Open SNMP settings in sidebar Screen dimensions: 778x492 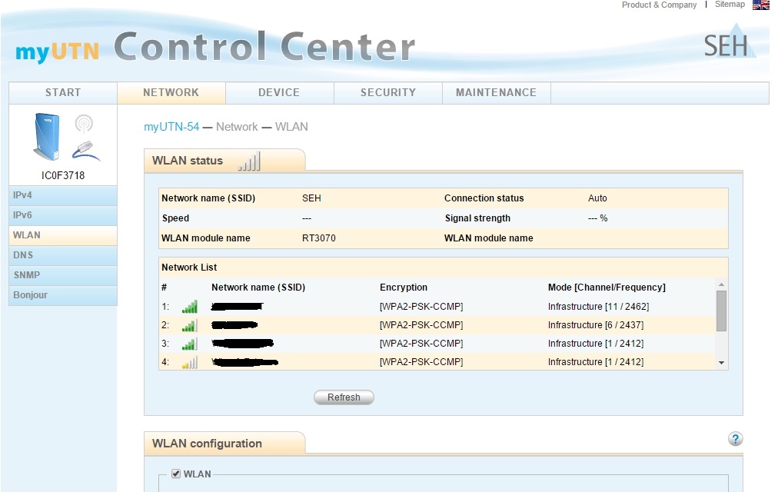pyautogui.click(x=27, y=275)
